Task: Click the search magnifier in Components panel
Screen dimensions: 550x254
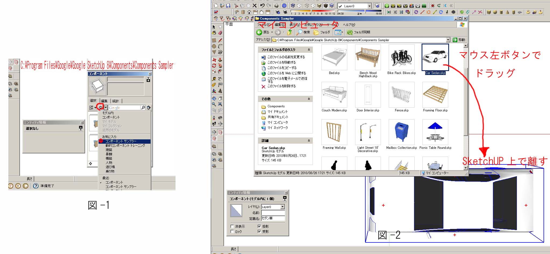Action: click(143, 108)
